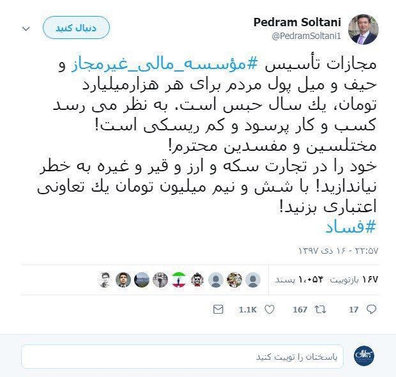Open the @PedramSoltani1 handle link
Screen dimensions: 396x377
tap(307, 36)
